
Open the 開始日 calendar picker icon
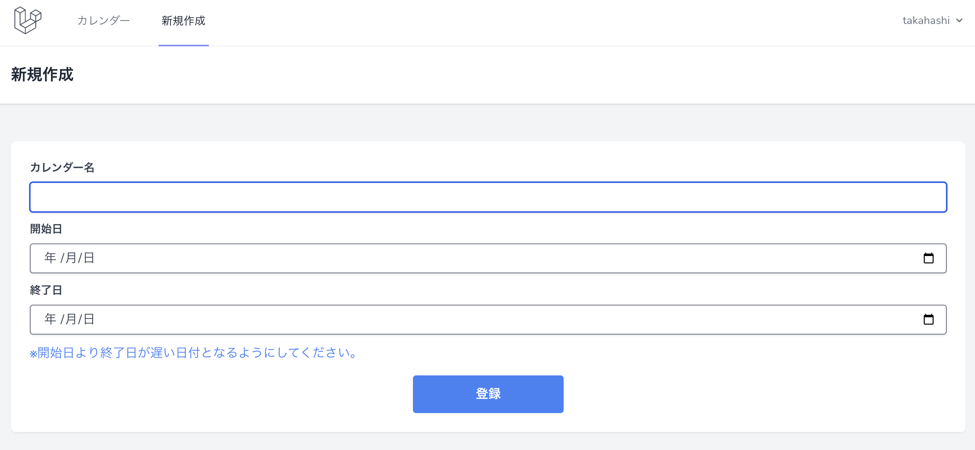pyautogui.click(x=929, y=258)
